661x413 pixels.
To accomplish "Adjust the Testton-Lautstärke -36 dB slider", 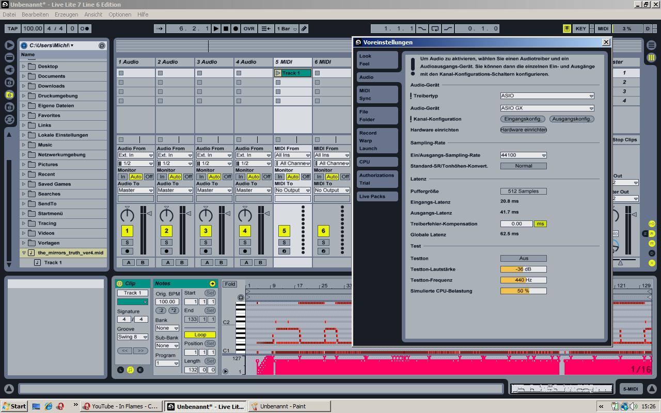I will point(523,269).
